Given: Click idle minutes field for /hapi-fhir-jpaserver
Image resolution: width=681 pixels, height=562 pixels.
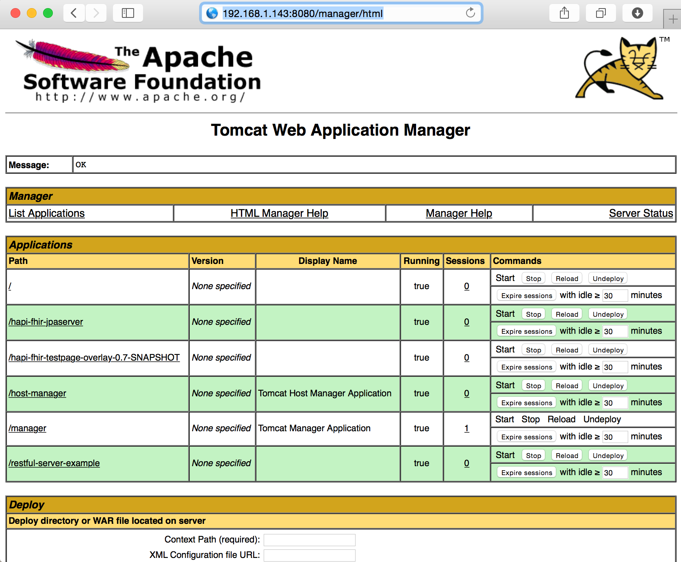Looking at the screenshot, I should coord(615,331).
